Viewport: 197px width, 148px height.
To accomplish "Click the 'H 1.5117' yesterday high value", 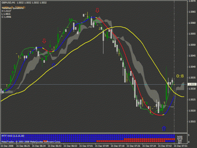I will [x=6, y=11].
